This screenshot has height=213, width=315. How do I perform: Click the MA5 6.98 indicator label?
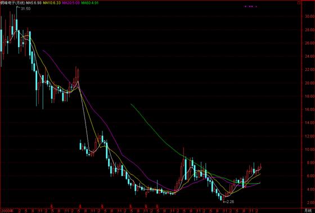[34, 3]
